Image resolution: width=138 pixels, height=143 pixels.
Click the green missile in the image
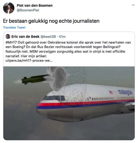[x=35, y=79]
